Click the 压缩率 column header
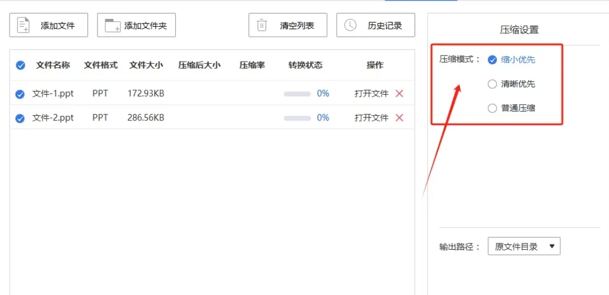The width and height of the screenshot is (609, 295). pos(252,65)
